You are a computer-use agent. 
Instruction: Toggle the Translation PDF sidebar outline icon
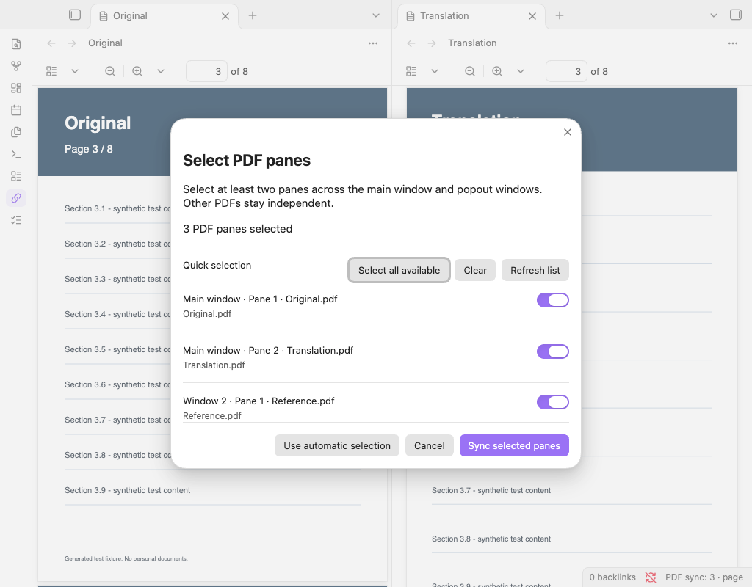[411, 71]
